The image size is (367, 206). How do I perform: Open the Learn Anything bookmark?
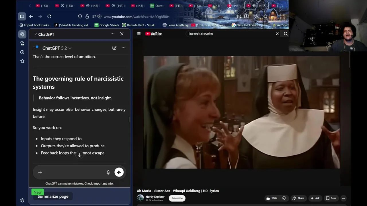point(175,25)
